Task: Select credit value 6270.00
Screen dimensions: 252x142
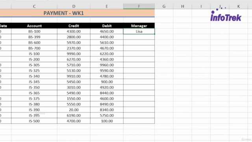Action: [x=74, y=60]
